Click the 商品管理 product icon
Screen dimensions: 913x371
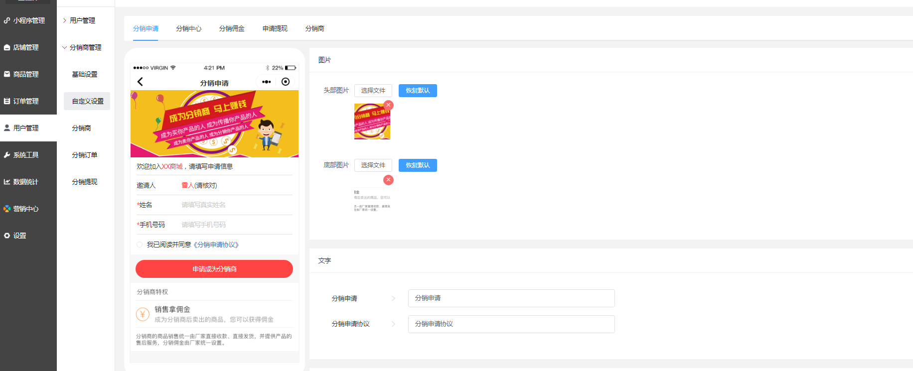7,74
